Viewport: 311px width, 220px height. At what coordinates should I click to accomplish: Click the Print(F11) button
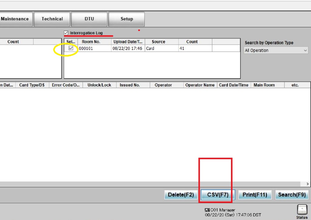(255, 195)
